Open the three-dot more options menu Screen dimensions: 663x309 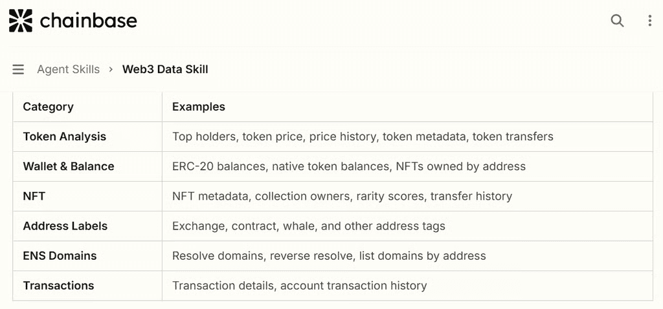point(649,21)
